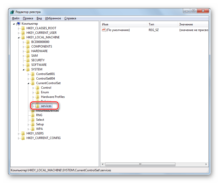This screenshot has width=219, height=183.
Task: Click the horizontal scrollbar in values pane
Action: click(x=153, y=164)
